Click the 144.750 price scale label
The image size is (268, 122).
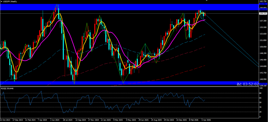(x=263, y=66)
